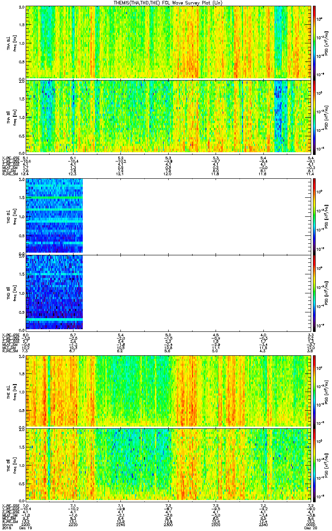The height and width of the screenshot is (531, 332).
Task: Click 'R_RE_SM' row label under THD panels
Action: [10, 351]
